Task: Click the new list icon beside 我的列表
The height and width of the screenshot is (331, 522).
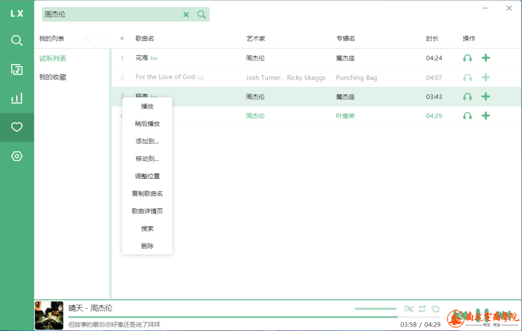Action: (87, 39)
